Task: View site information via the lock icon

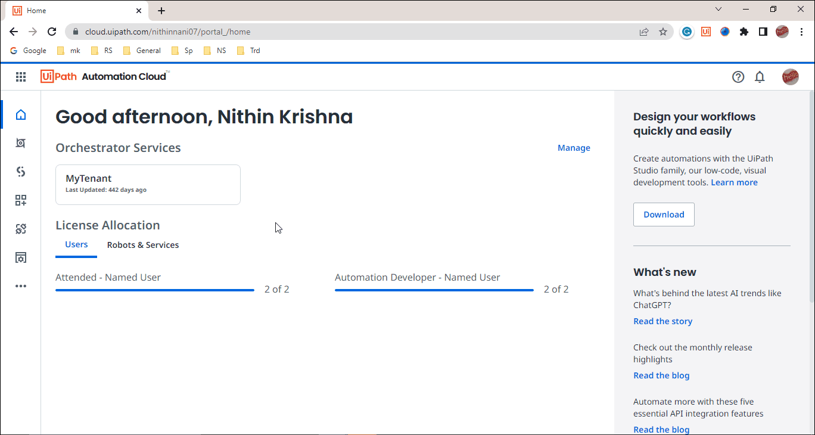Action: pos(76,32)
